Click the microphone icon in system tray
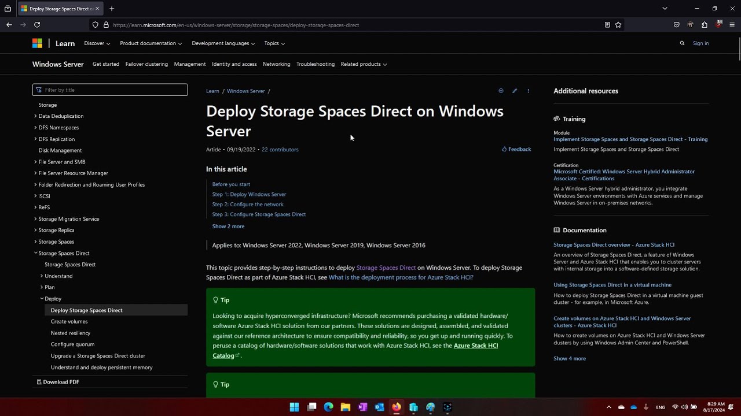 coord(646,407)
